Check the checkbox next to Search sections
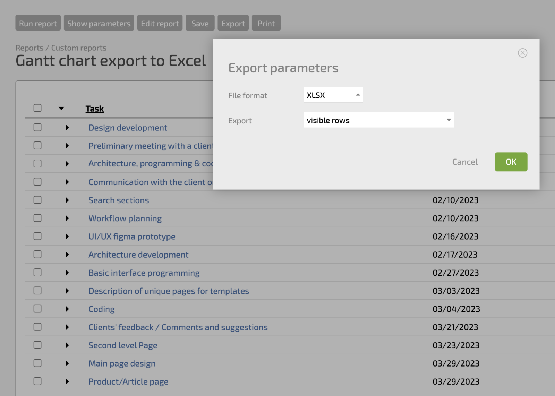Screen dimensions: 555x396 37,200
